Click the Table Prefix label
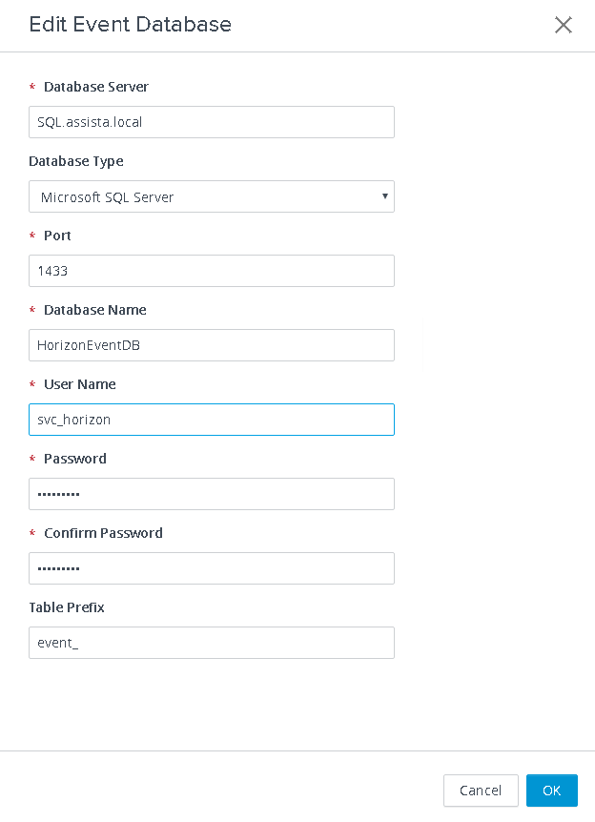This screenshot has height=822, width=595. click(x=67, y=607)
